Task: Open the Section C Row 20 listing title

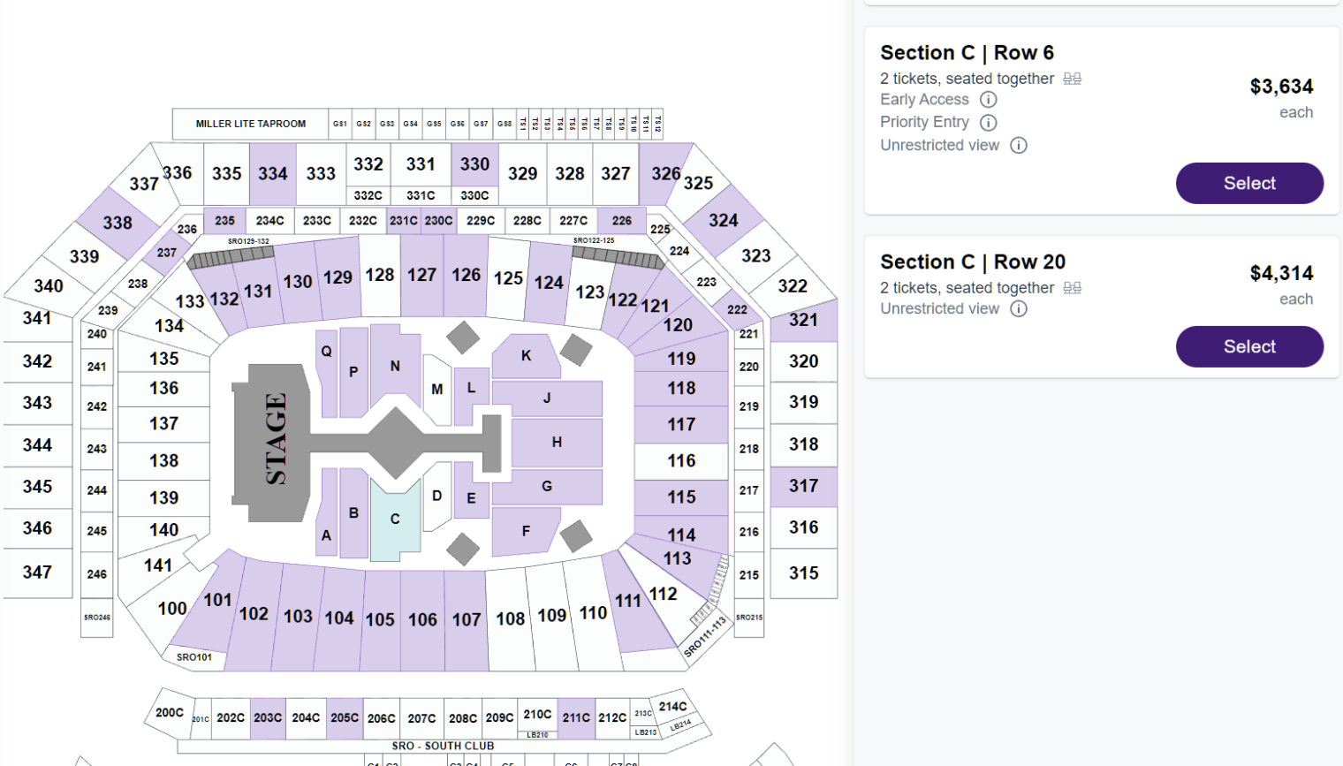Action: tap(973, 262)
